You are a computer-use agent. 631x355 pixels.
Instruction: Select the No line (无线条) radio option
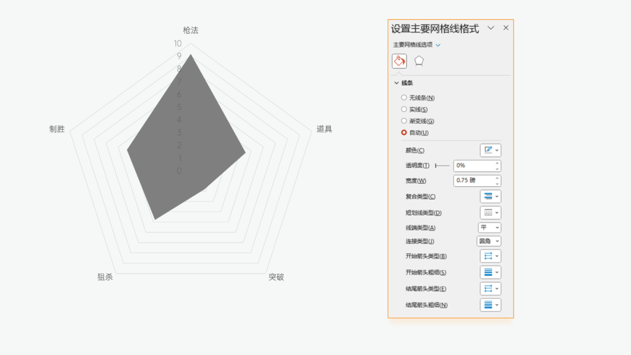pos(404,98)
